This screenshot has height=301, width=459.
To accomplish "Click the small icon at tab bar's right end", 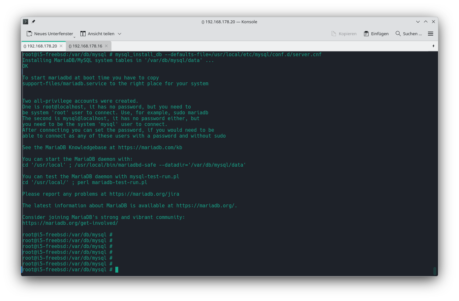I will point(433,46).
